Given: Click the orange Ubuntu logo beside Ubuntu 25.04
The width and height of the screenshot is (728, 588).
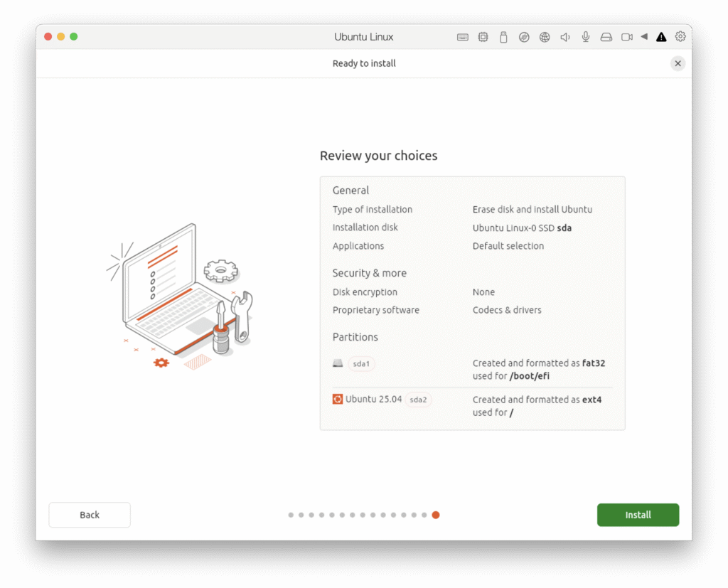Looking at the screenshot, I should (x=338, y=399).
